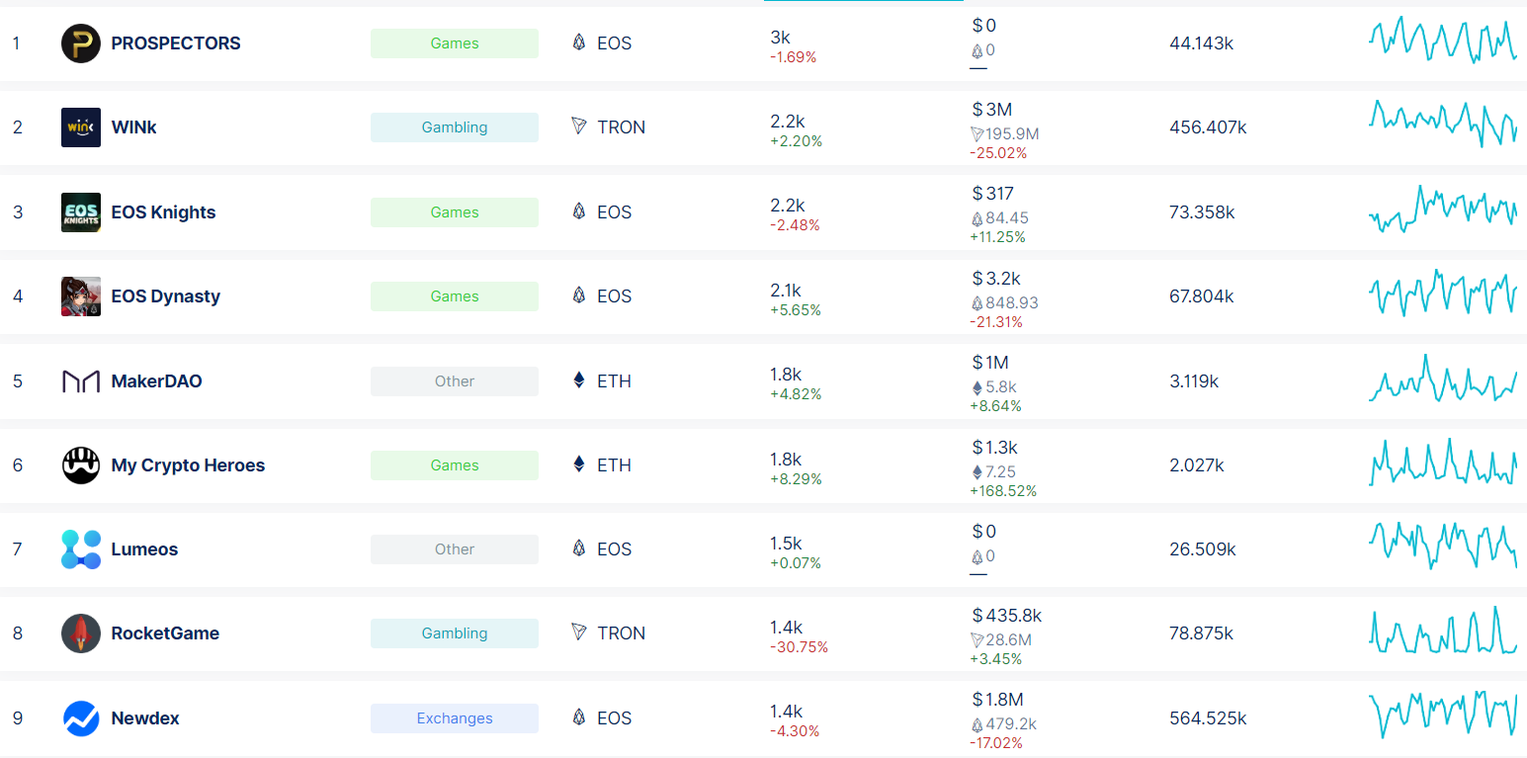View the Lumeos activity sparkline chart
Viewport: 1527px width, 758px height.
pyautogui.click(x=1442, y=546)
